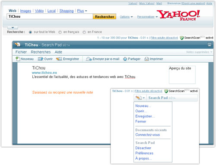216x165 pixels.
Task: Click the Envoyer par e-mail envelope icon
Action: pyautogui.click(x=89, y=59)
